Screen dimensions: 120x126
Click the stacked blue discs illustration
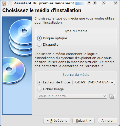click(21, 37)
